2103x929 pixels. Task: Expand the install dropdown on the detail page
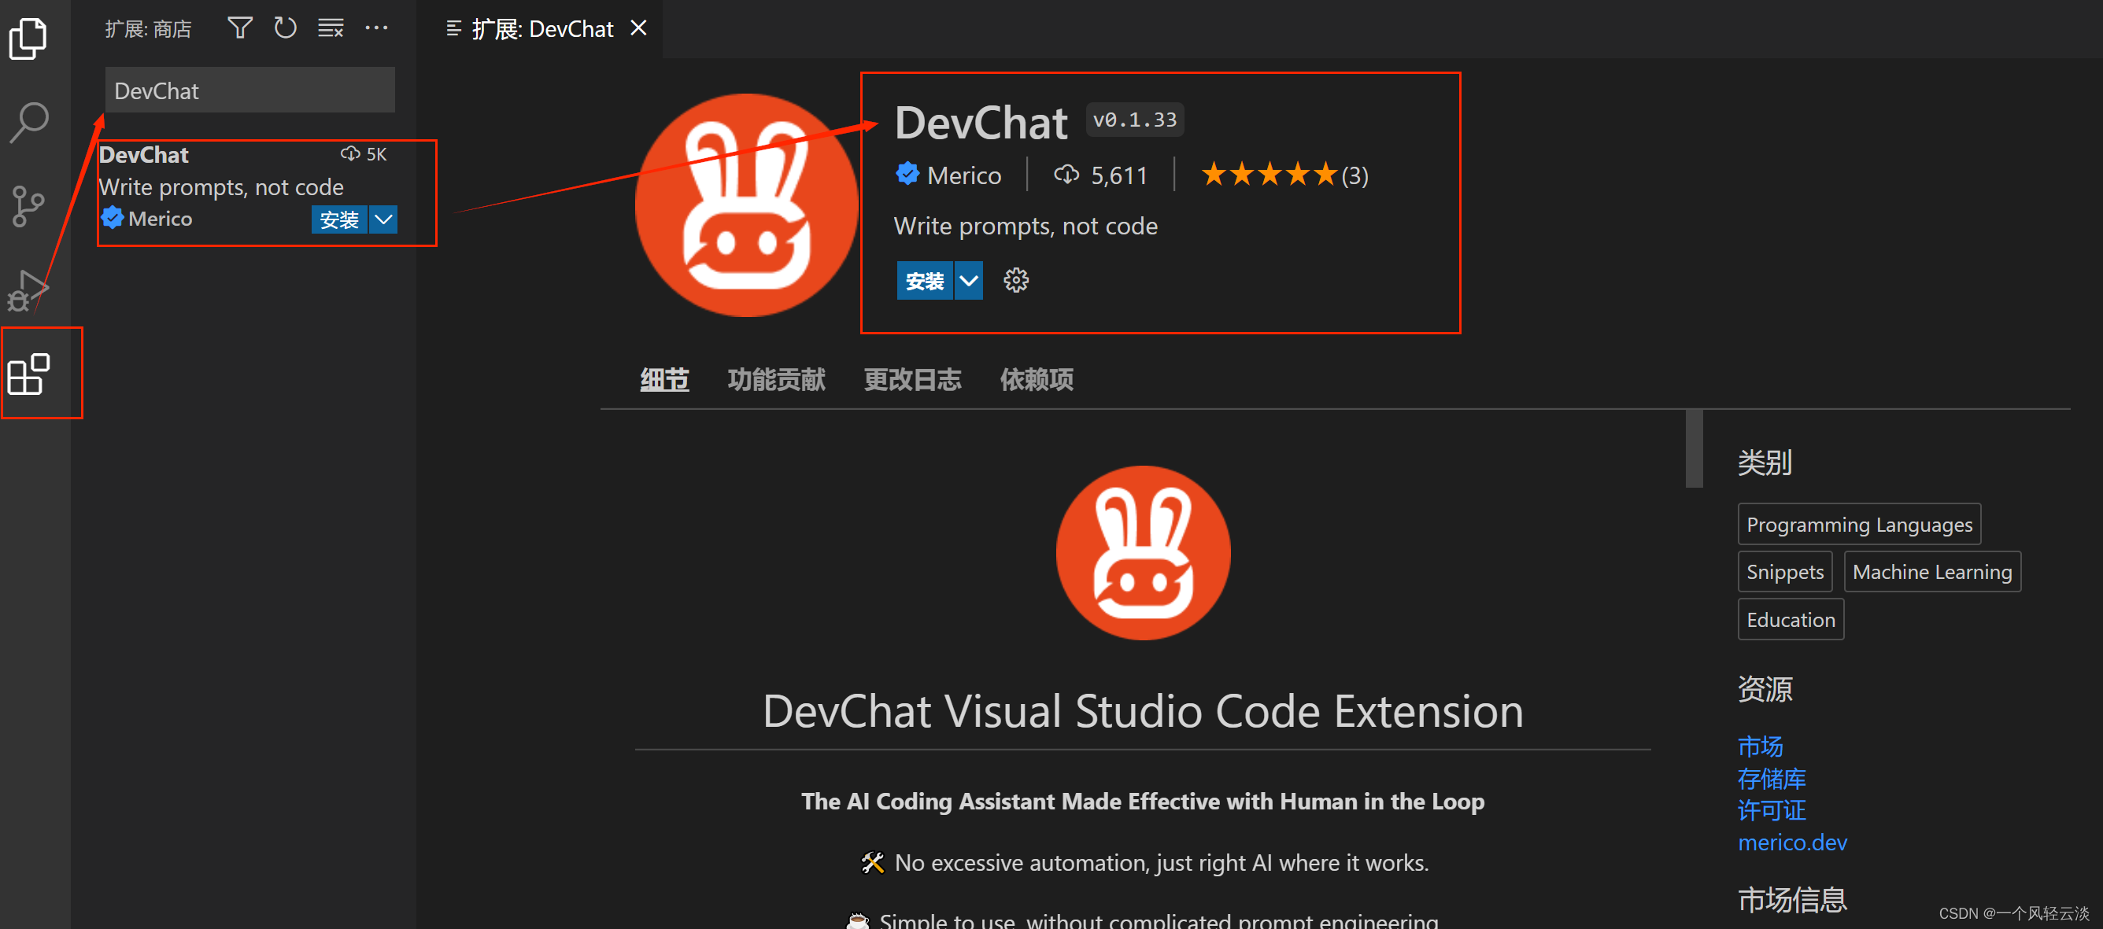[x=967, y=280]
